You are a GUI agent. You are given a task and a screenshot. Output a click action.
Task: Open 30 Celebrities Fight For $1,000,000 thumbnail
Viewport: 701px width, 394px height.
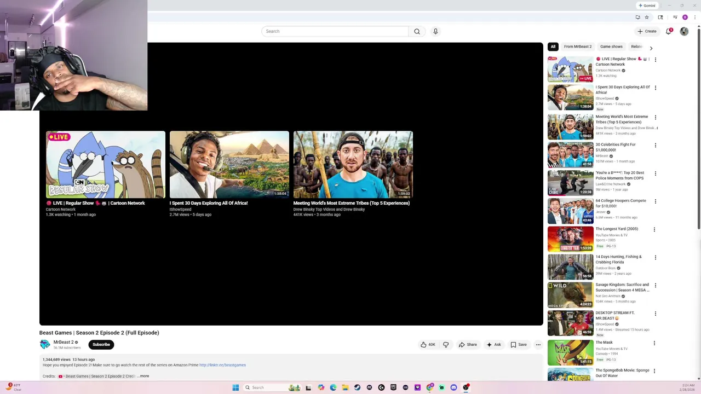[x=570, y=154]
